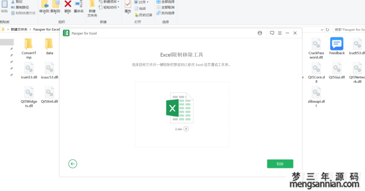
Task: Click the green 移除 button
Action: point(280,164)
